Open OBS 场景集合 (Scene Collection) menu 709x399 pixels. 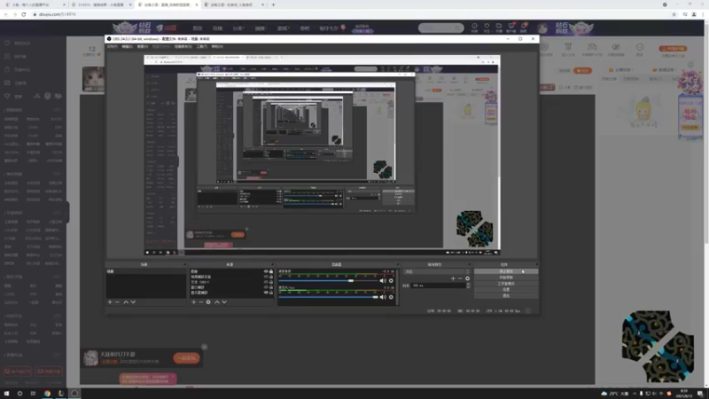point(183,46)
